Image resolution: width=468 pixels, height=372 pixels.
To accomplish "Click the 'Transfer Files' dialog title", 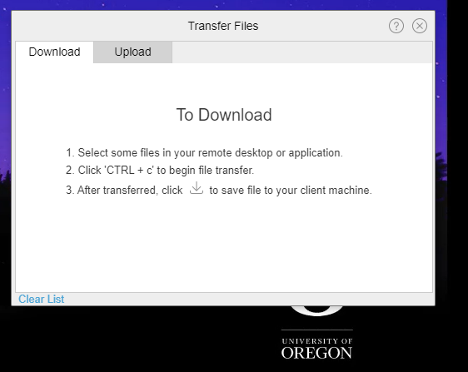I will click(223, 26).
